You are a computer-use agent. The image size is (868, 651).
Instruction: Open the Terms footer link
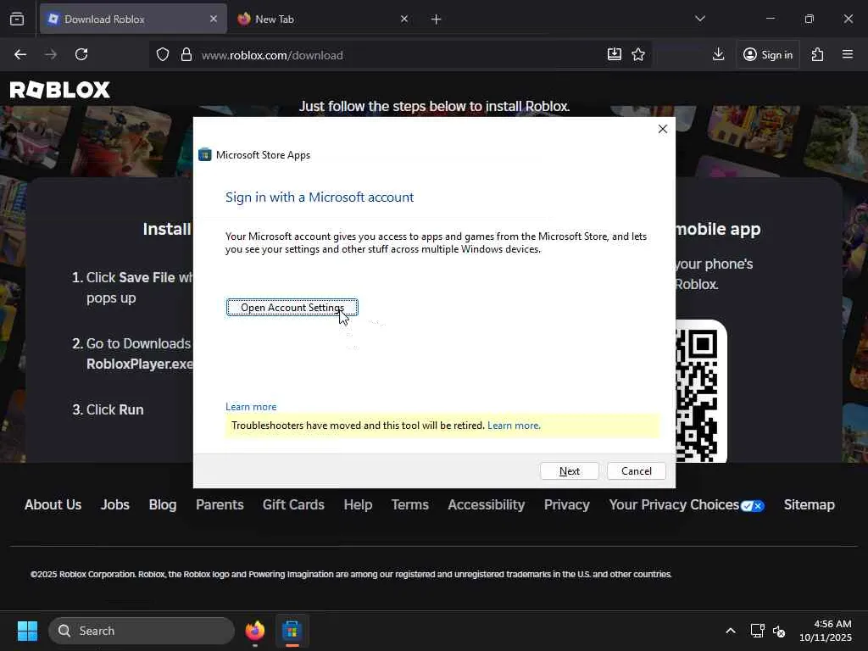409,505
